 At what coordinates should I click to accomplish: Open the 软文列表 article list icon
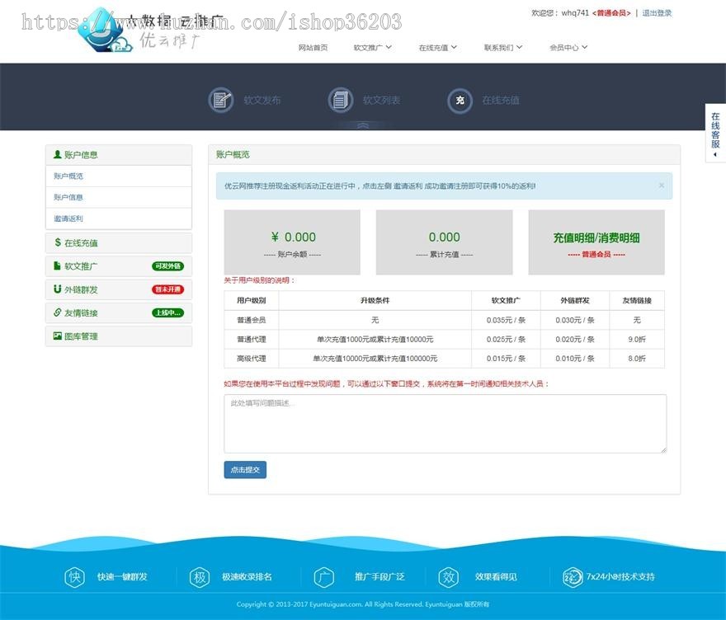point(340,100)
